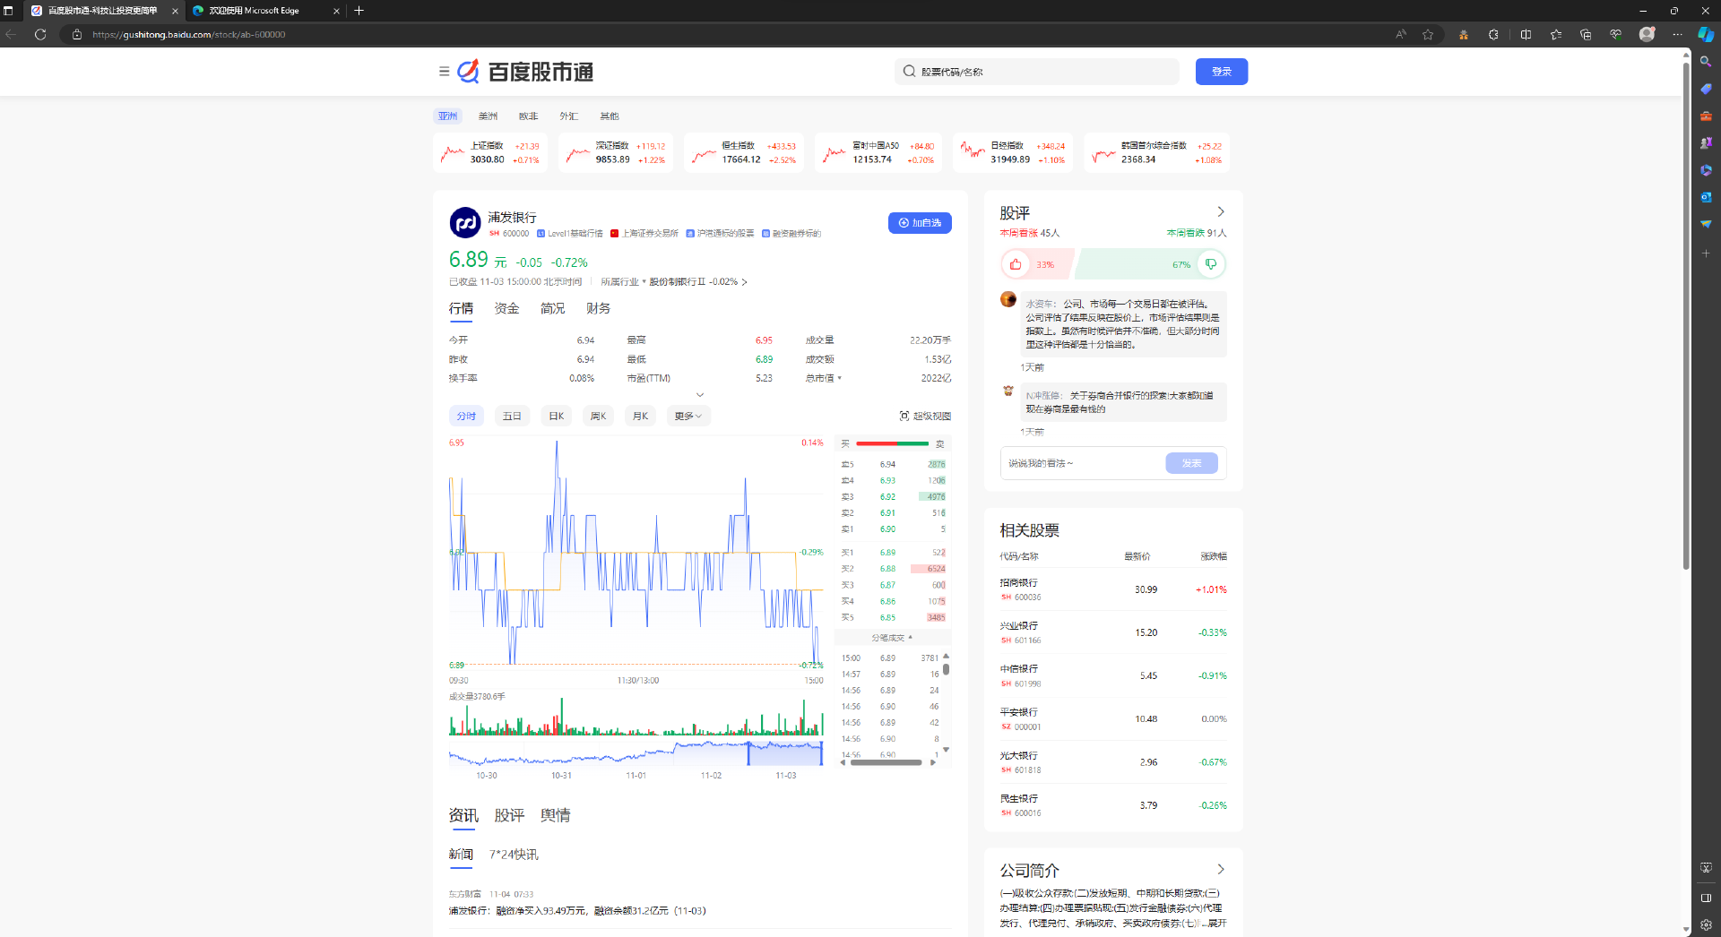This screenshot has width=1721, height=937.
Task: Select the 美洲 market region tab
Action: pyautogui.click(x=488, y=116)
